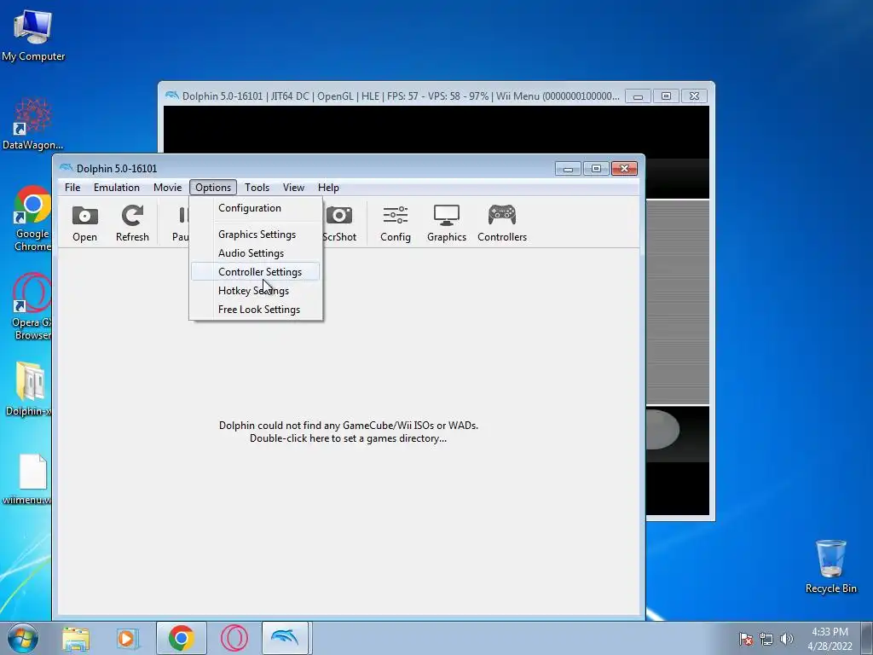Image resolution: width=873 pixels, height=655 pixels.
Task: Click the Dolphin 5.0-16101 title bar text
Action: (x=117, y=168)
